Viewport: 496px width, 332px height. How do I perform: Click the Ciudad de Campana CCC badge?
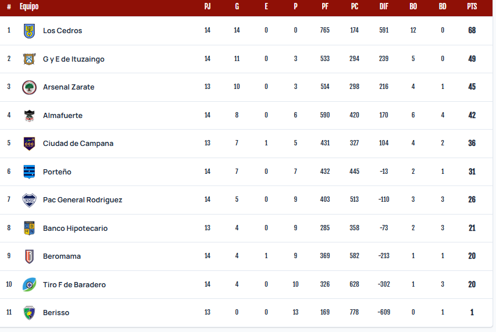pos(29,144)
